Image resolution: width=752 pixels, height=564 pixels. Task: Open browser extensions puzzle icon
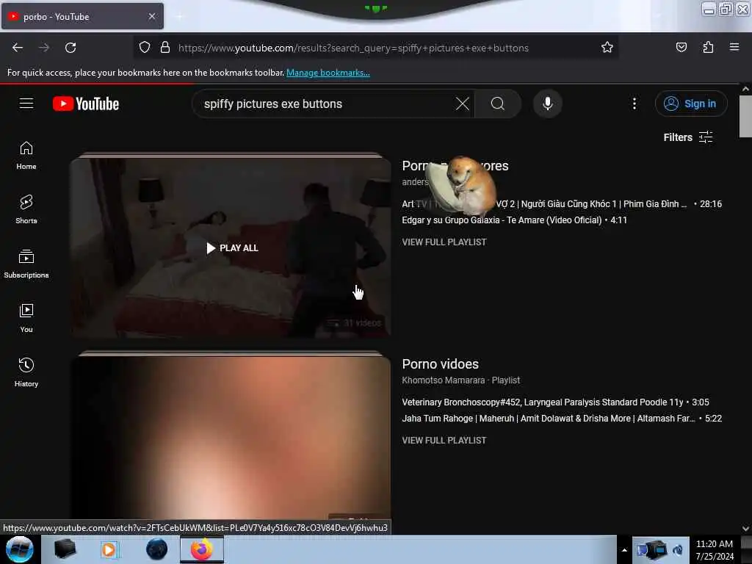coord(708,47)
